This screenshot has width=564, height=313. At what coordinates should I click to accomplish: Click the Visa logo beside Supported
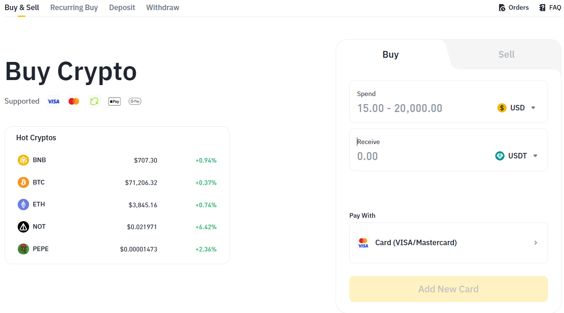54,102
